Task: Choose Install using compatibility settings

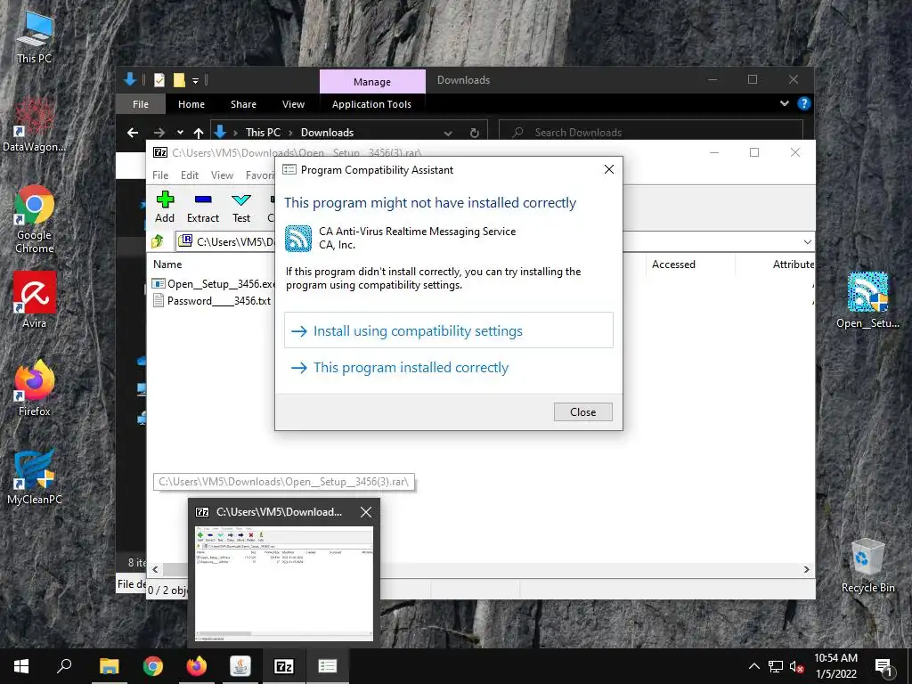Action: [x=449, y=330]
